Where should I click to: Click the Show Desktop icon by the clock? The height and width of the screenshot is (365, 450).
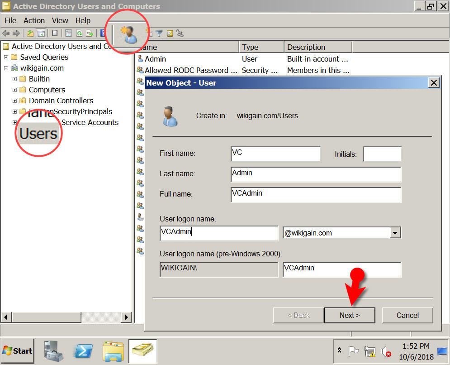click(442, 351)
